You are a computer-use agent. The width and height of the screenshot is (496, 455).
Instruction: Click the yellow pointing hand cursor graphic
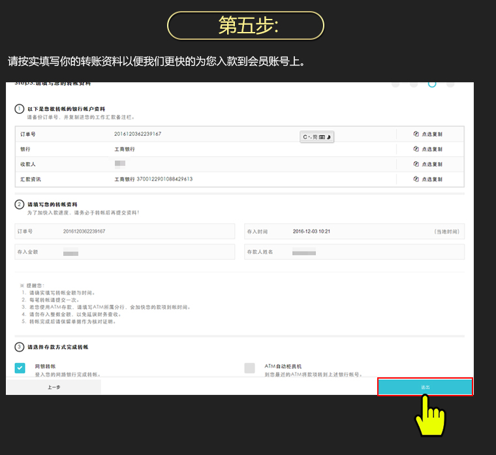pyautogui.click(x=430, y=415)
